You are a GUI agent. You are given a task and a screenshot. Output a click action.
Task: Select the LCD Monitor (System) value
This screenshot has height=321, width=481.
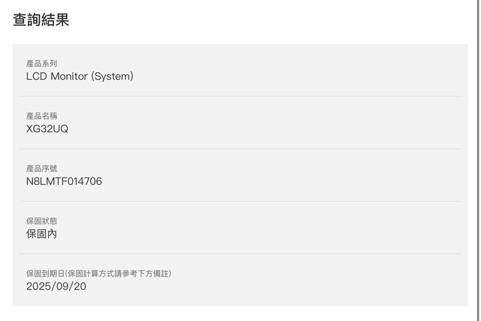click(80, 76)
